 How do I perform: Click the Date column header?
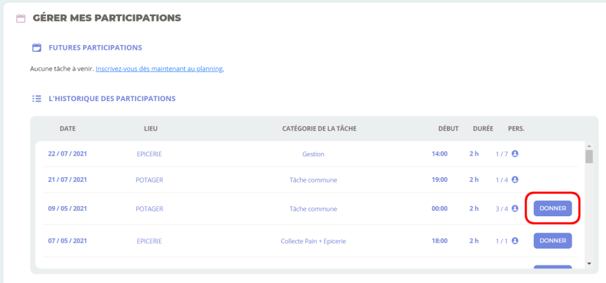pos(67,128)
